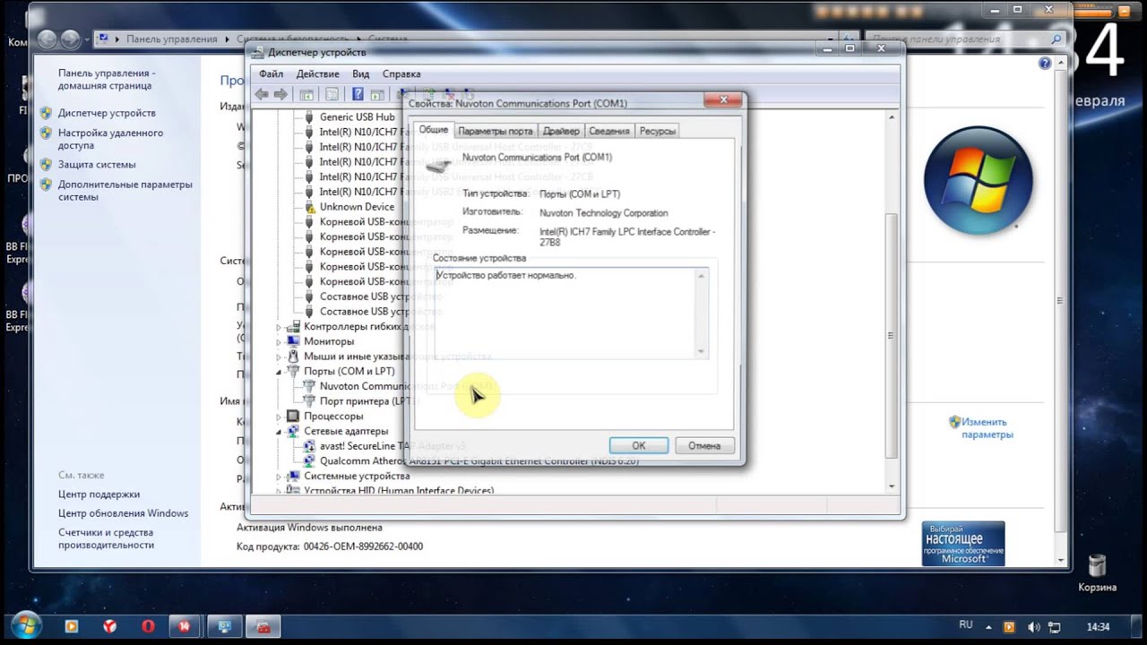Click OK in the properties dialog
The width and height of the screenshot is (1147, 645).
coord(639,445)
